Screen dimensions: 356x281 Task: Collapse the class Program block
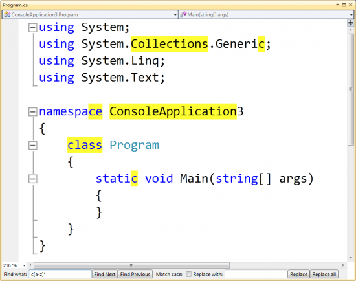(33, 146)
